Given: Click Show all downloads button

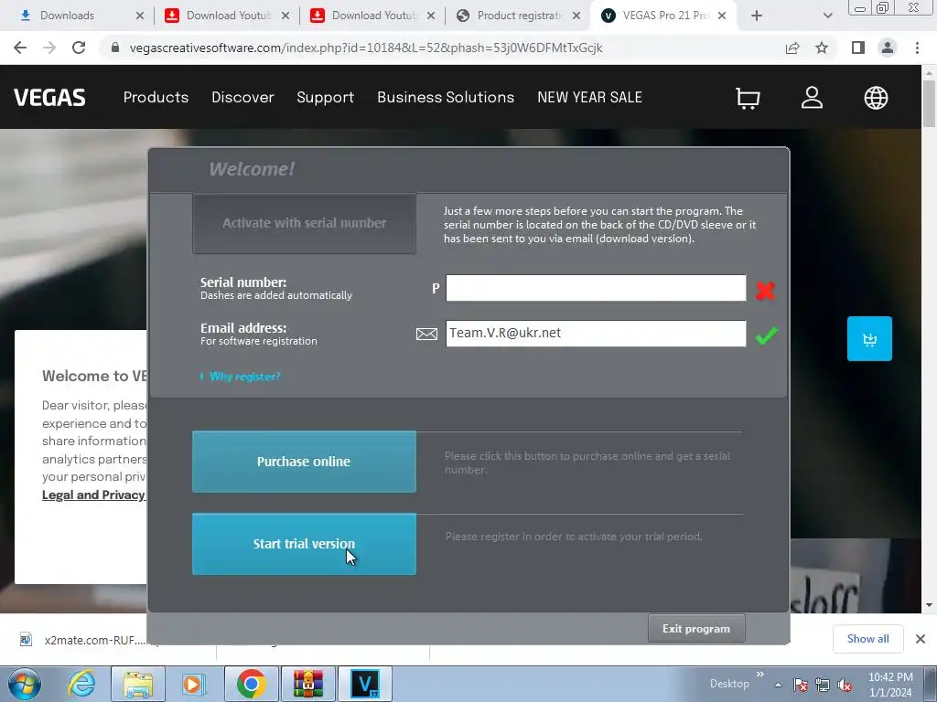Looking at the screenshot, I should (x=867, y=639).
